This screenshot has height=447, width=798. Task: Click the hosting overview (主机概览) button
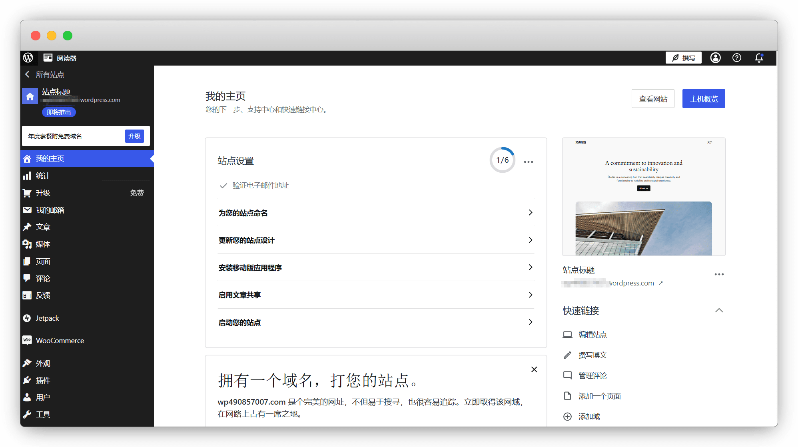(x=703, y=99)
